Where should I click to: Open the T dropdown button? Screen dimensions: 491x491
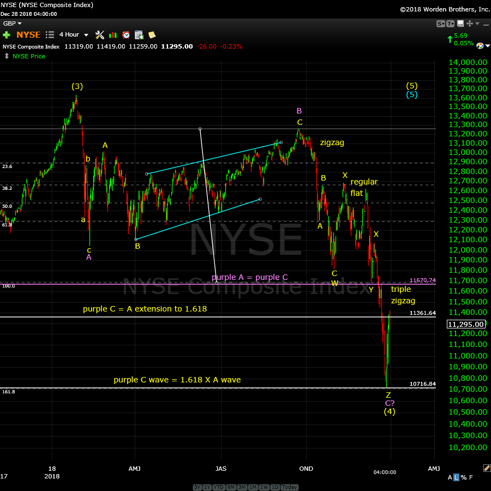(450, 24)
